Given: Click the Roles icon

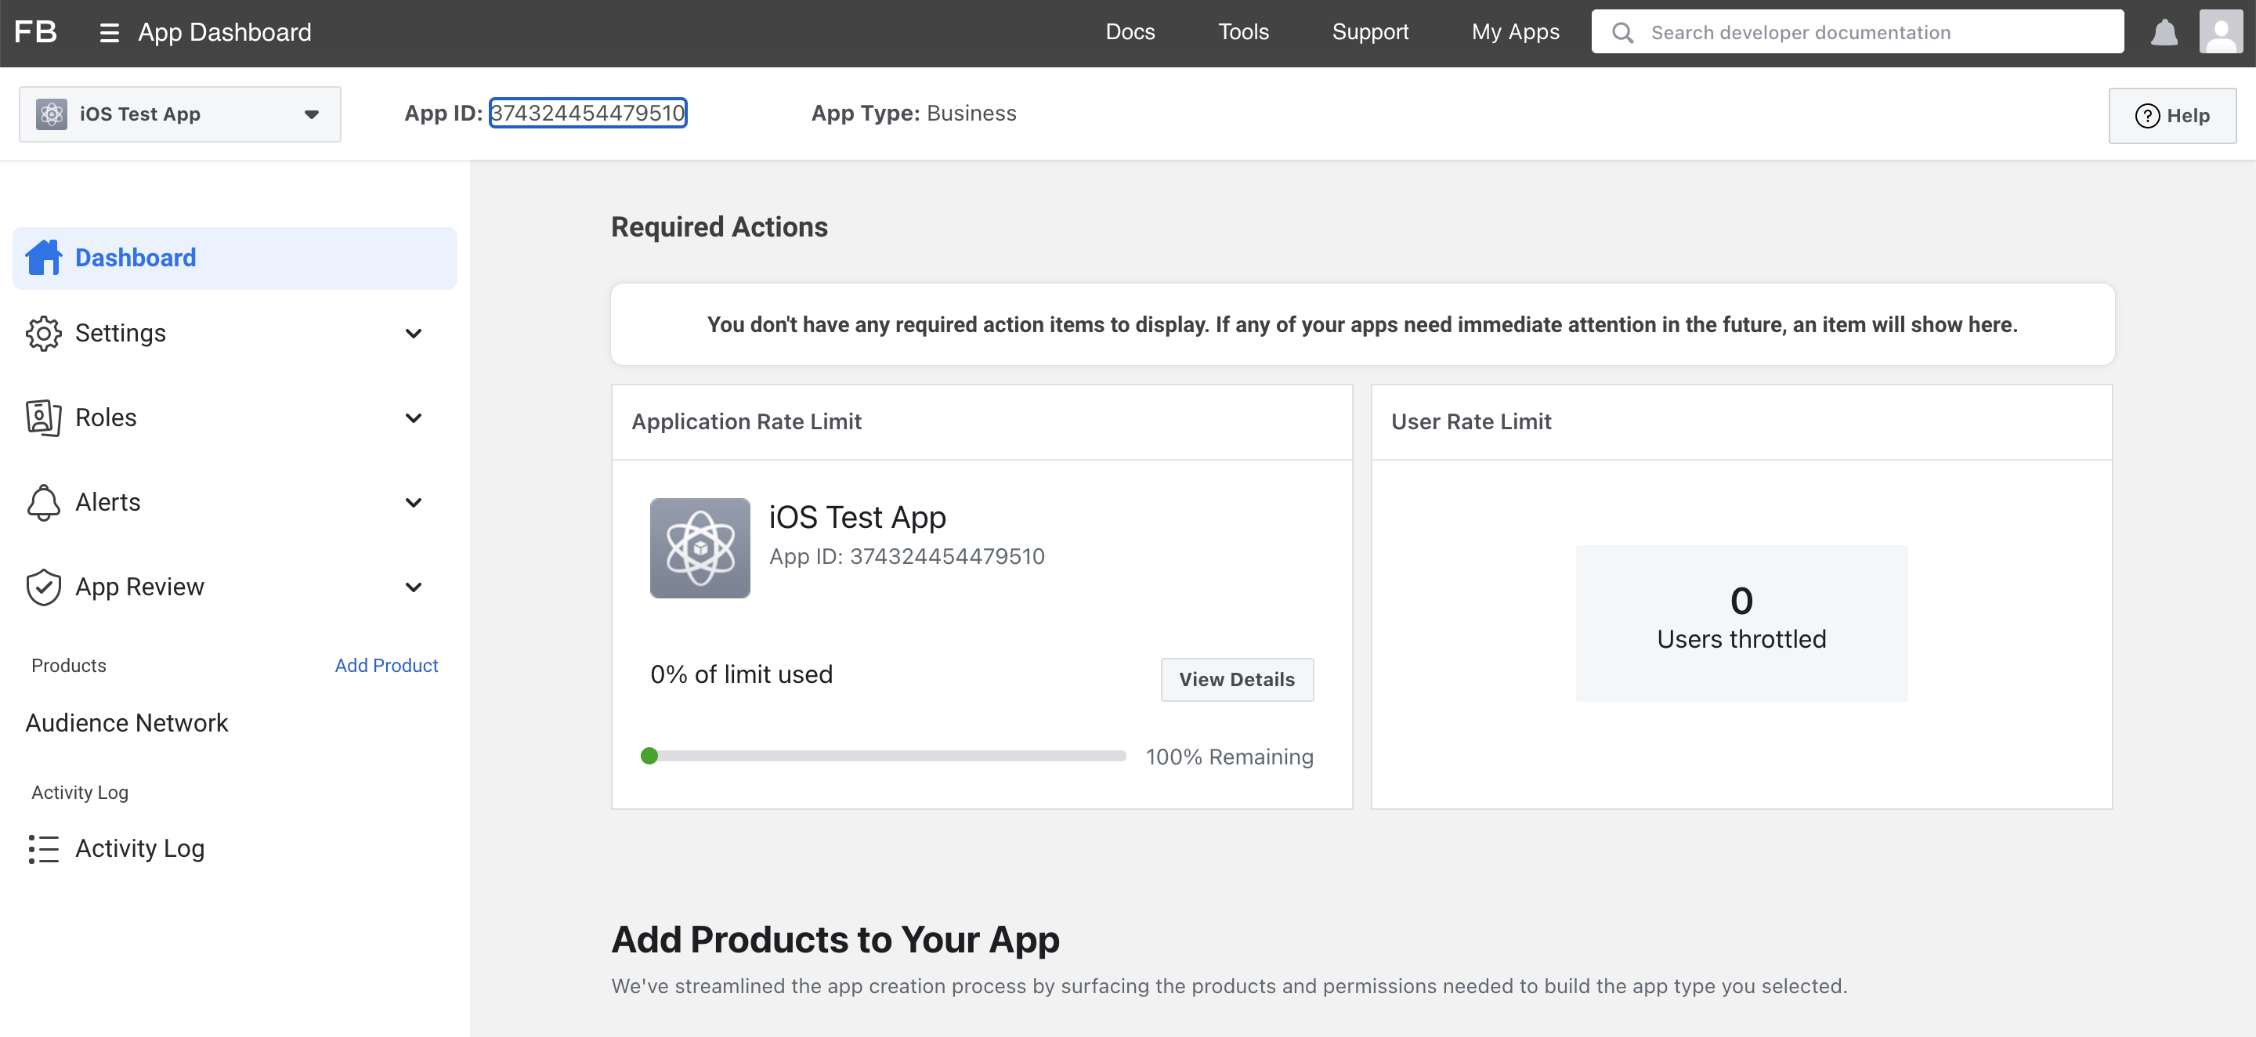Looking at the screenshot, I should click(43, 417).
